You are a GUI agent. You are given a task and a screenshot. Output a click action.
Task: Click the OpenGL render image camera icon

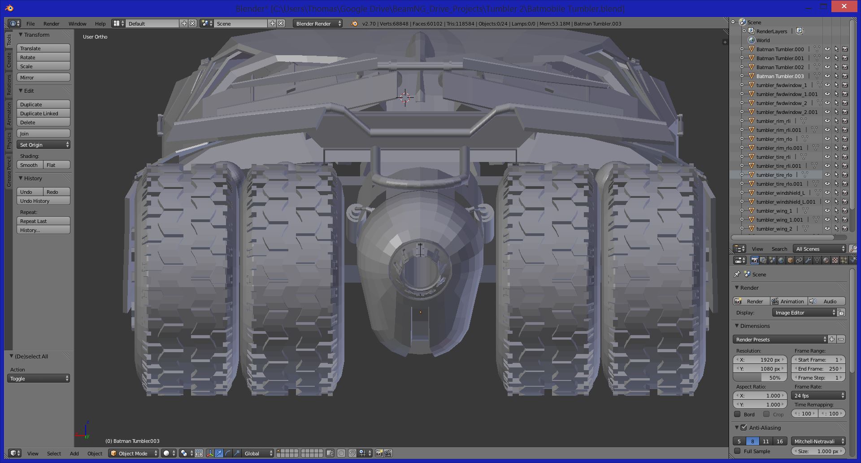coord(379,453)
